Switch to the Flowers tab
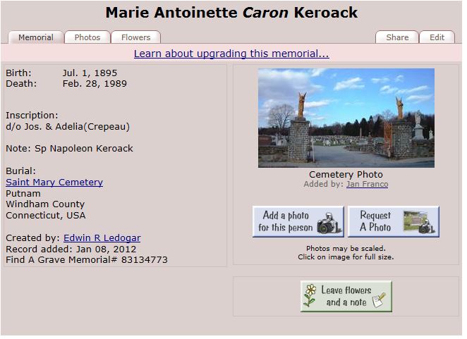The width and height of the screenshot is (467, 339). [136, 37]
